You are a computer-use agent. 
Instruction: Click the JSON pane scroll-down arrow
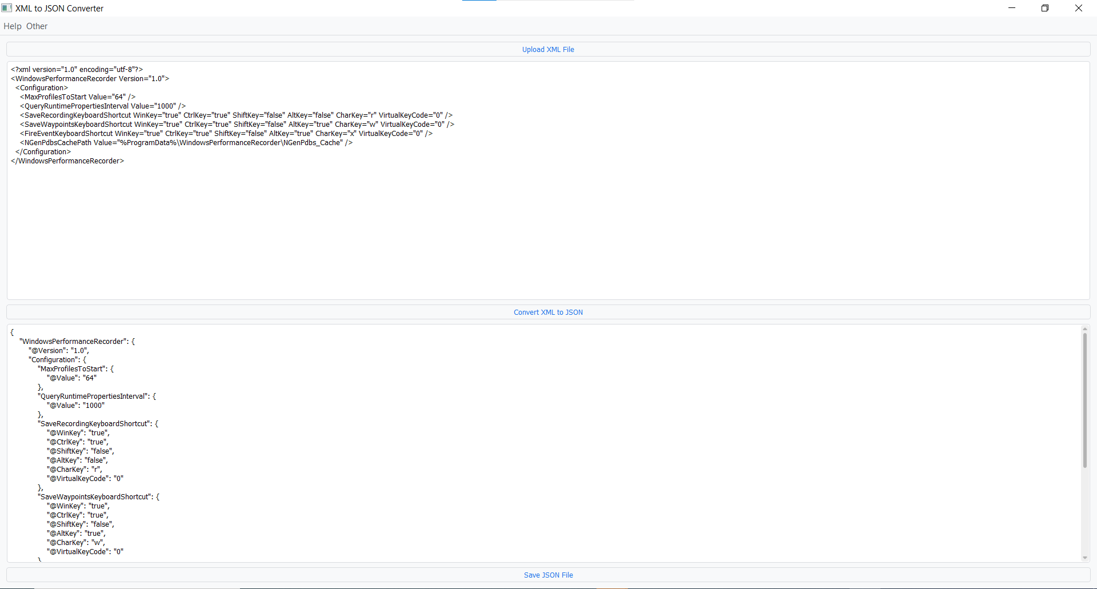coord(1085,558)
